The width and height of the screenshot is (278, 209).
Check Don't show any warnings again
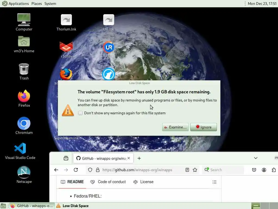(80, 113)
